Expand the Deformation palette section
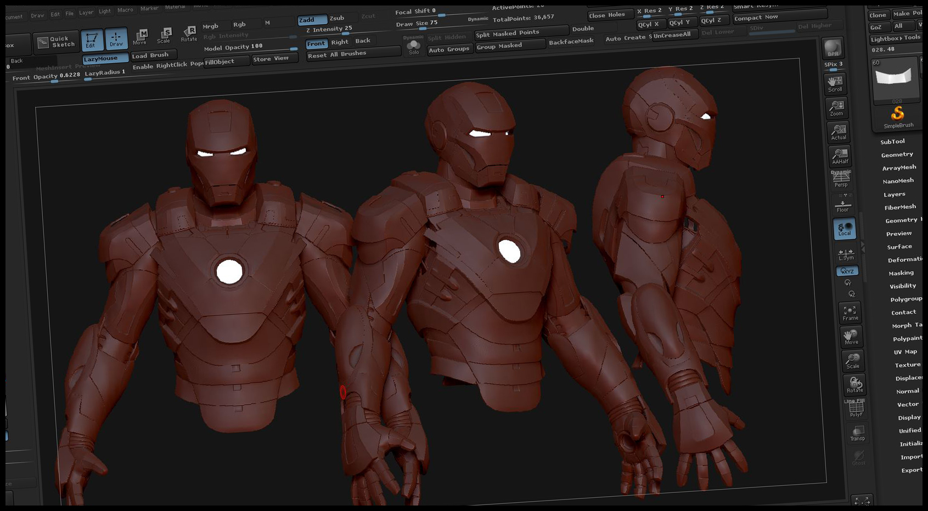Viewport: 928px width, 511px height. [904, 259]
